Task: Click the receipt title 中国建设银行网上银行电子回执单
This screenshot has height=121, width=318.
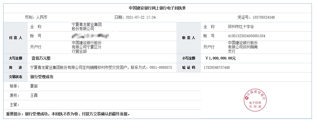Action: coord(157,8)
